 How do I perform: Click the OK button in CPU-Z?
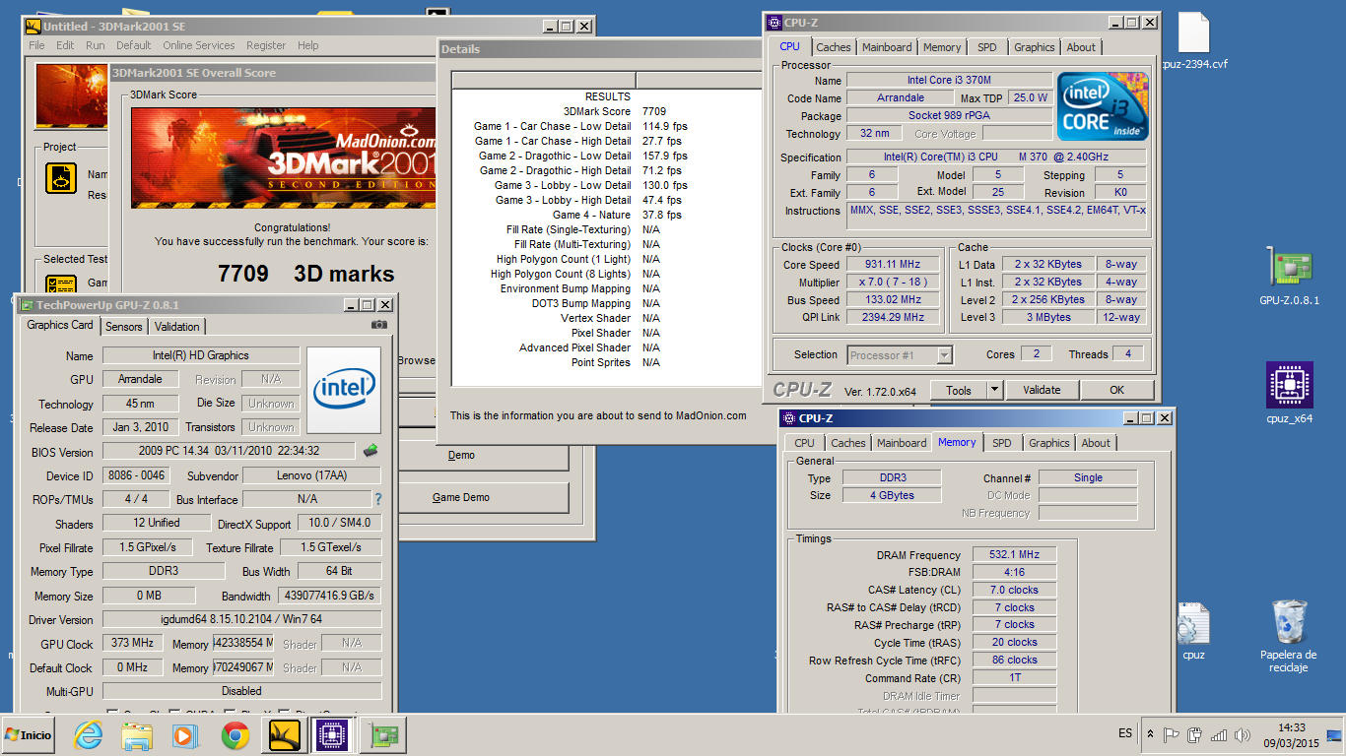1116,390
